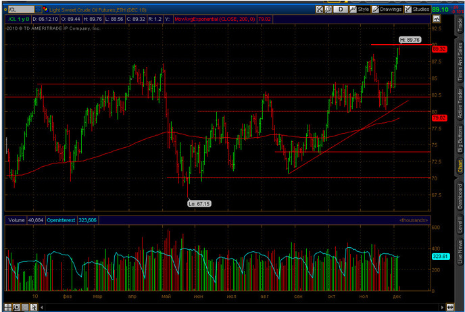Click the O: 89.44 open value
Screen dimensions: 465x312
coord(70,20)
